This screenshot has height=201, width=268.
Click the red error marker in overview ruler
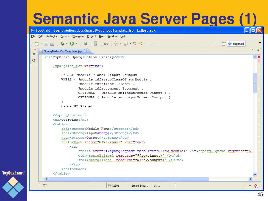(259, 57)
